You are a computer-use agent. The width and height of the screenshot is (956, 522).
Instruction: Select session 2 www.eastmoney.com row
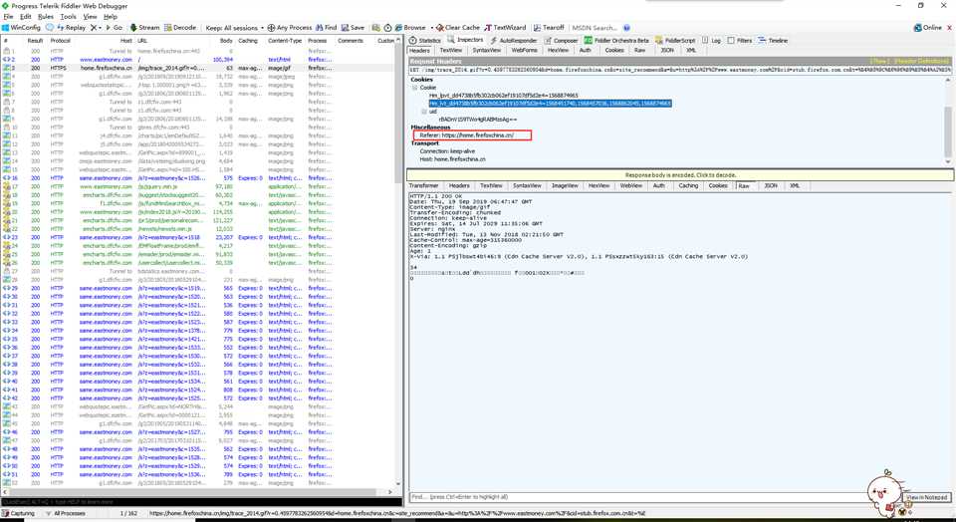[198, 60]
